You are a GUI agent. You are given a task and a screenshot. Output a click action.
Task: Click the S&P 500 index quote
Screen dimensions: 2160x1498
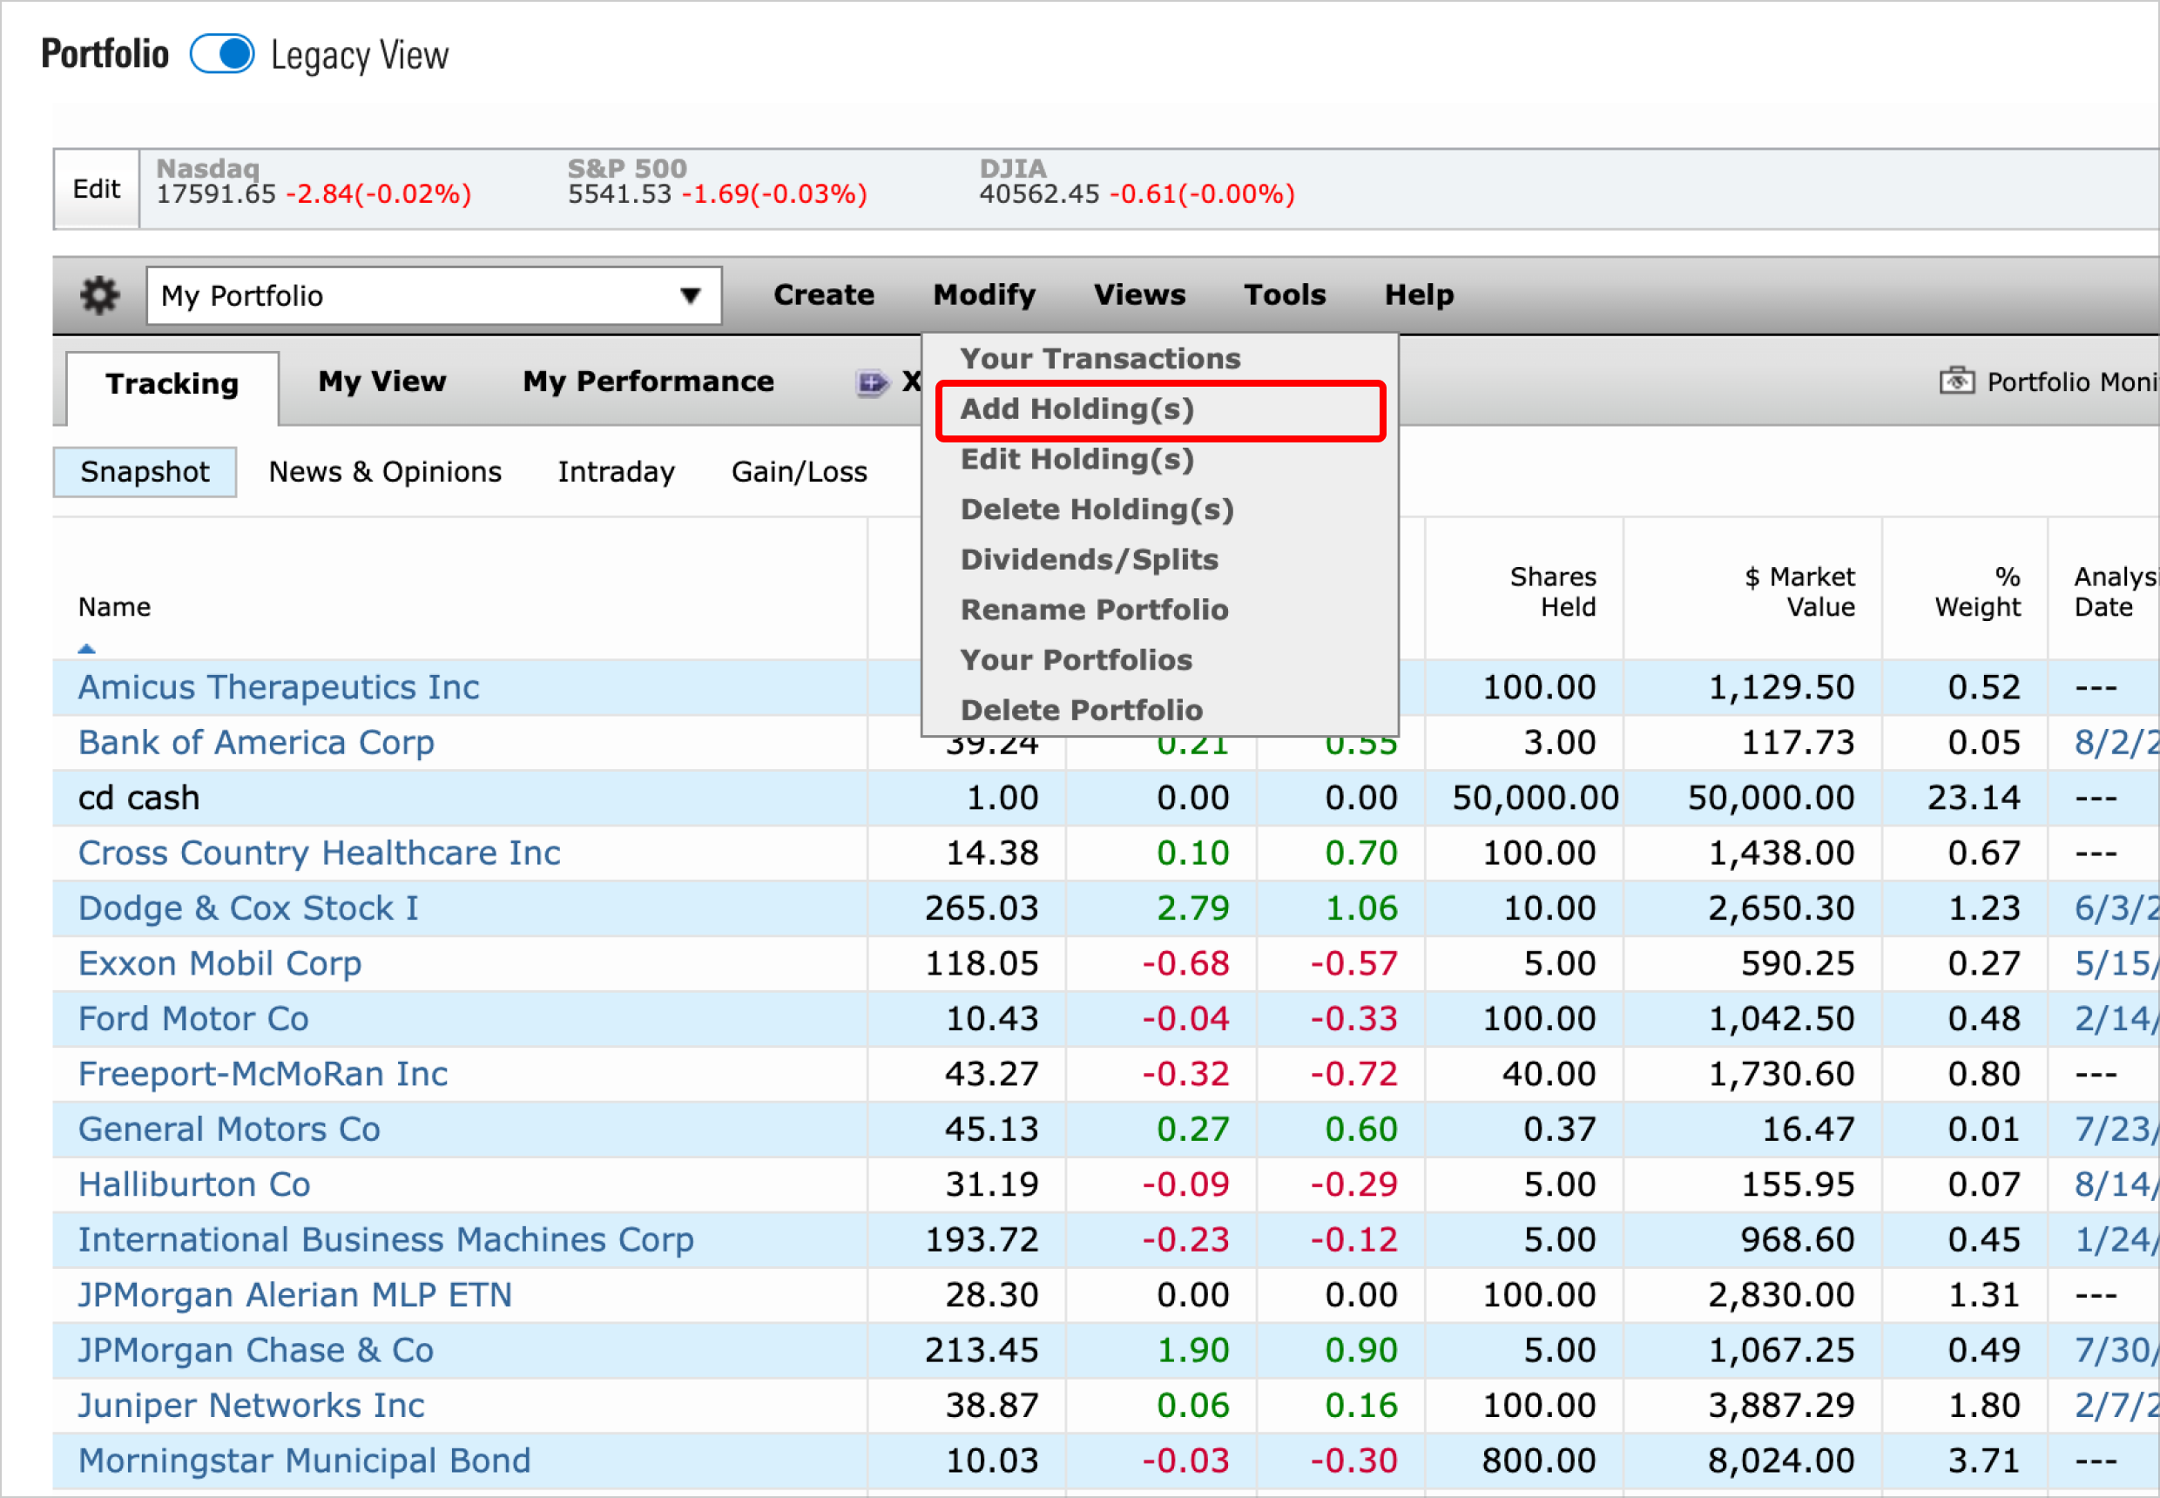tap(717, 182)
